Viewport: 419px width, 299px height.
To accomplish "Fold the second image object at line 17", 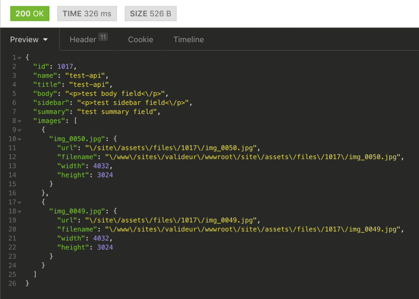I will (x=19, y=203).
